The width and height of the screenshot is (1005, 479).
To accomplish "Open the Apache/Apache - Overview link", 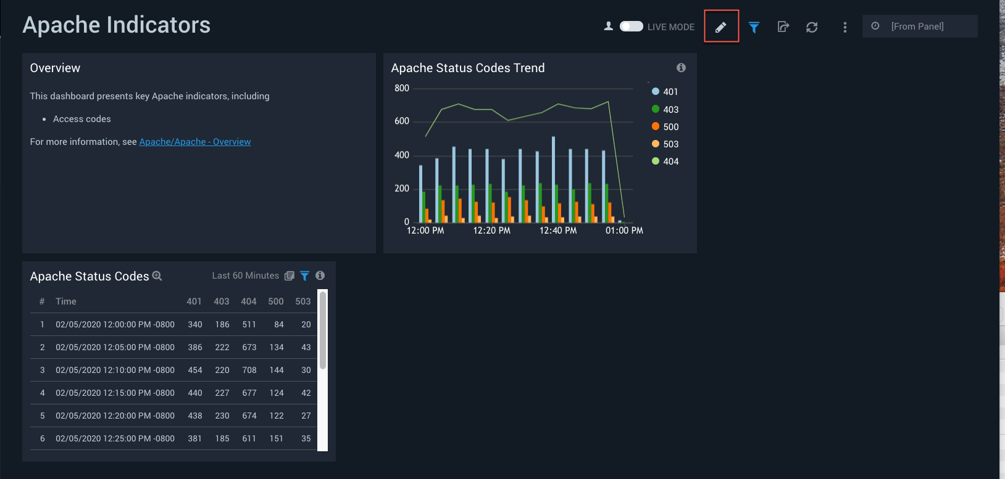I will (194, 142).
